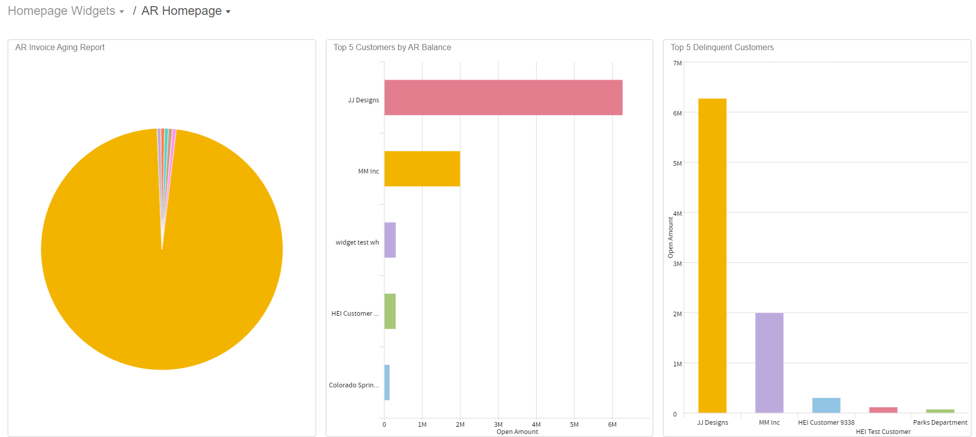Image resolution: width=976 pixels, height=437 pixels.
Task: Click the HEI Test Customer axis label
Action: [x=883, y=432]
